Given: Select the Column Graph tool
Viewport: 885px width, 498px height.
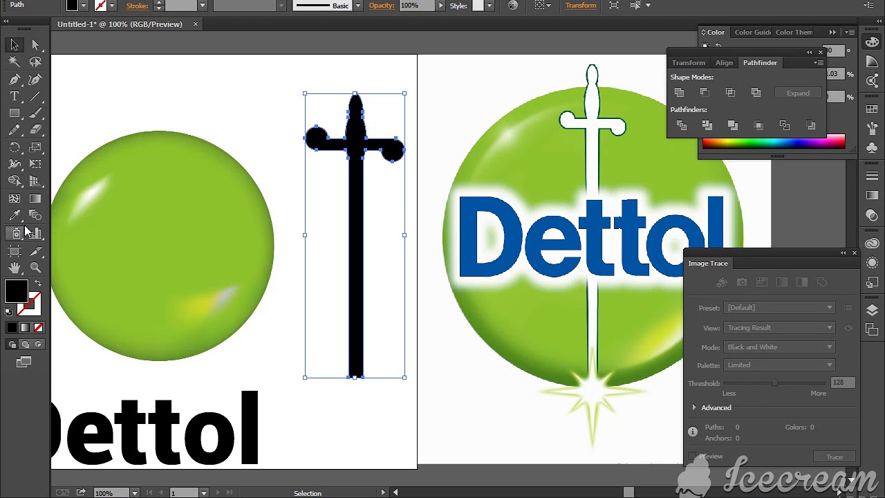Looking at the screenshot, I should pos(35,233).
